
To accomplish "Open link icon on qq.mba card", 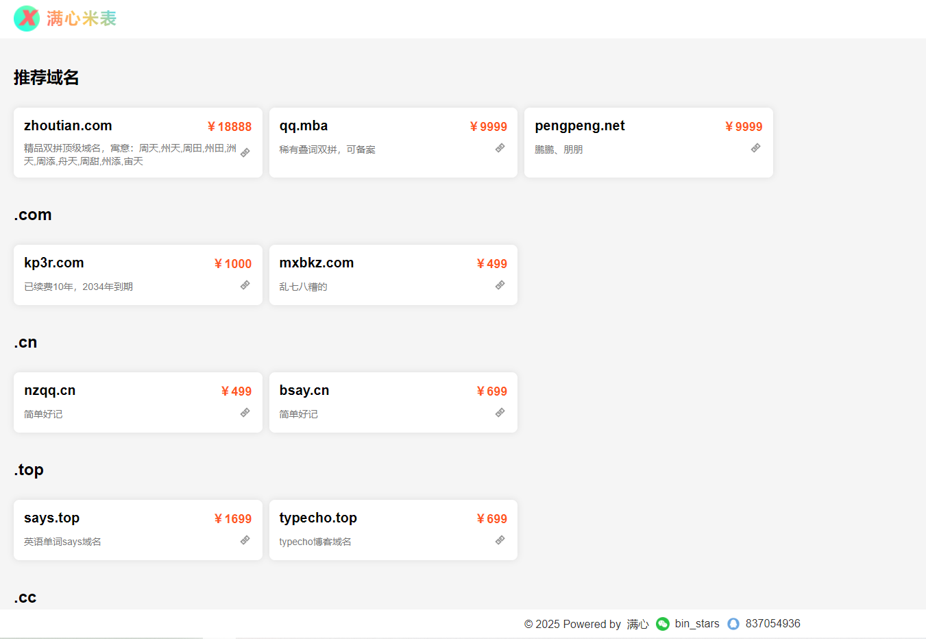I will coord(500,148).
